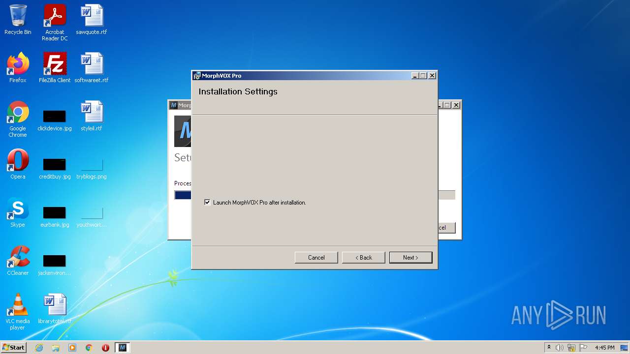The width and height of the screenshot is (630, 354).
Task: Select clickdevice.jpg file icon
Action: click(55, 120)
